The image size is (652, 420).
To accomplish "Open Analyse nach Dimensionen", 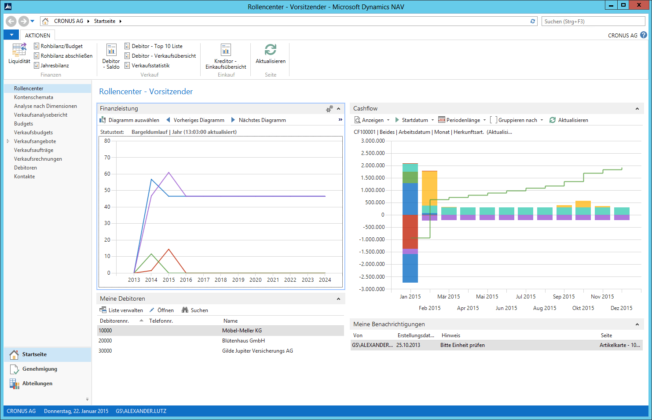I will (45, 106).
